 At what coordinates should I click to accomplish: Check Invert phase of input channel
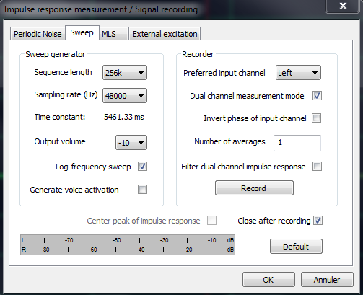tap(316, 118)
